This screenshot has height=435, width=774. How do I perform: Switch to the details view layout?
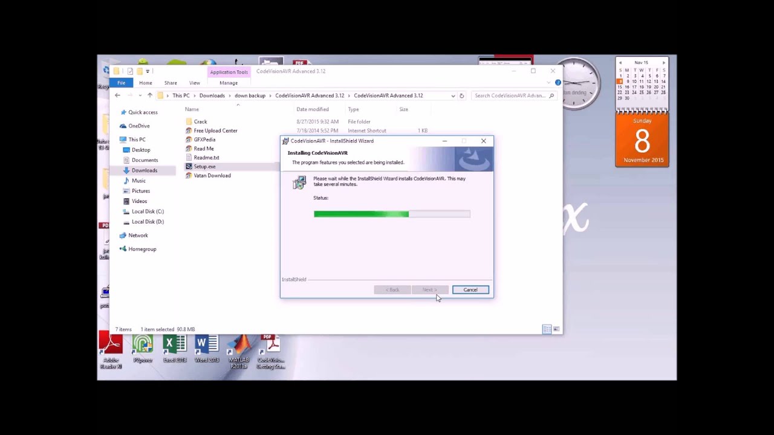point(547,329)
